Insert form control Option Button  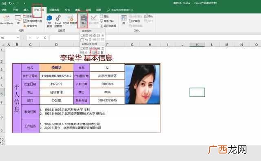(x=103, y=35)
